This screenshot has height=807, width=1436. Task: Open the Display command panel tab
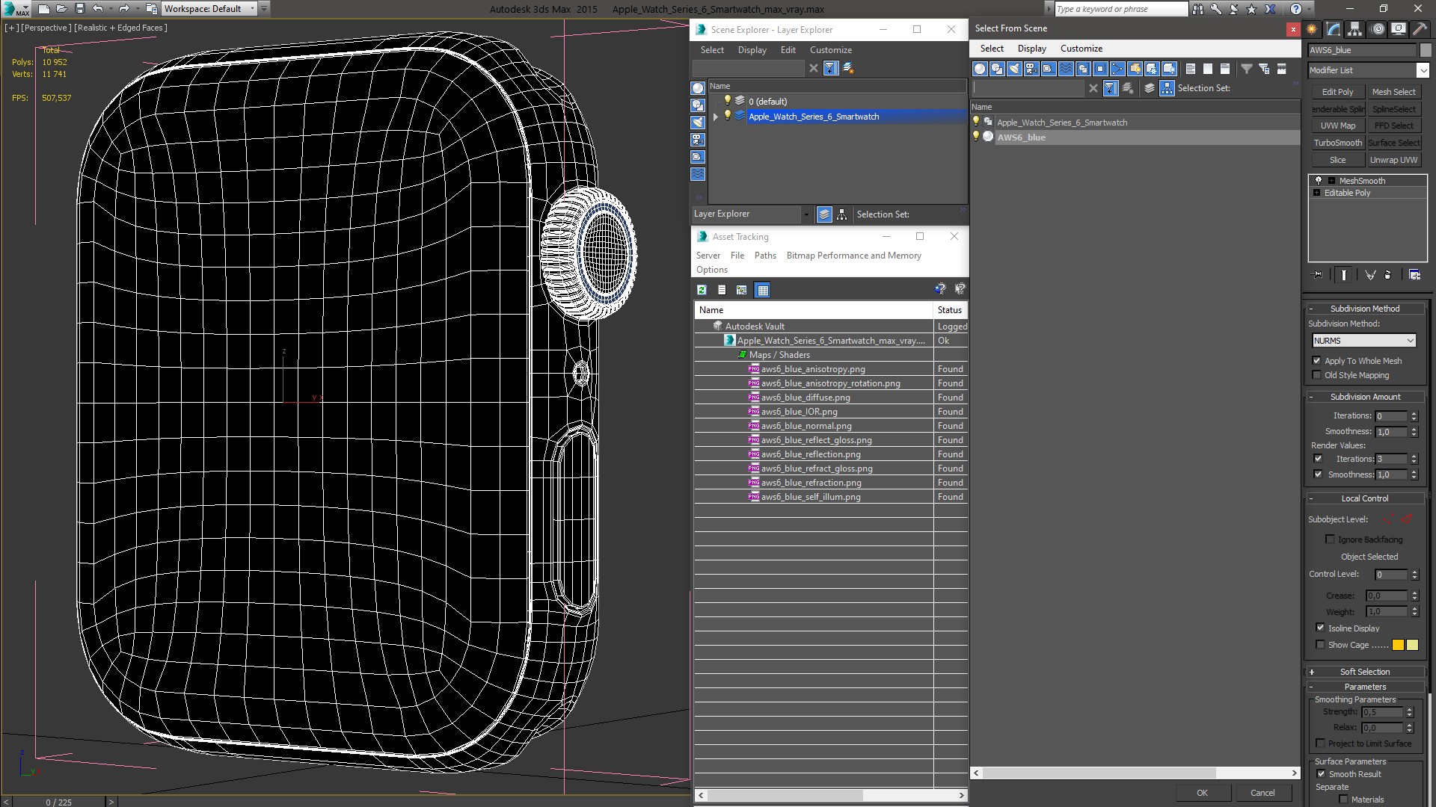click(x=1398, y=29)
